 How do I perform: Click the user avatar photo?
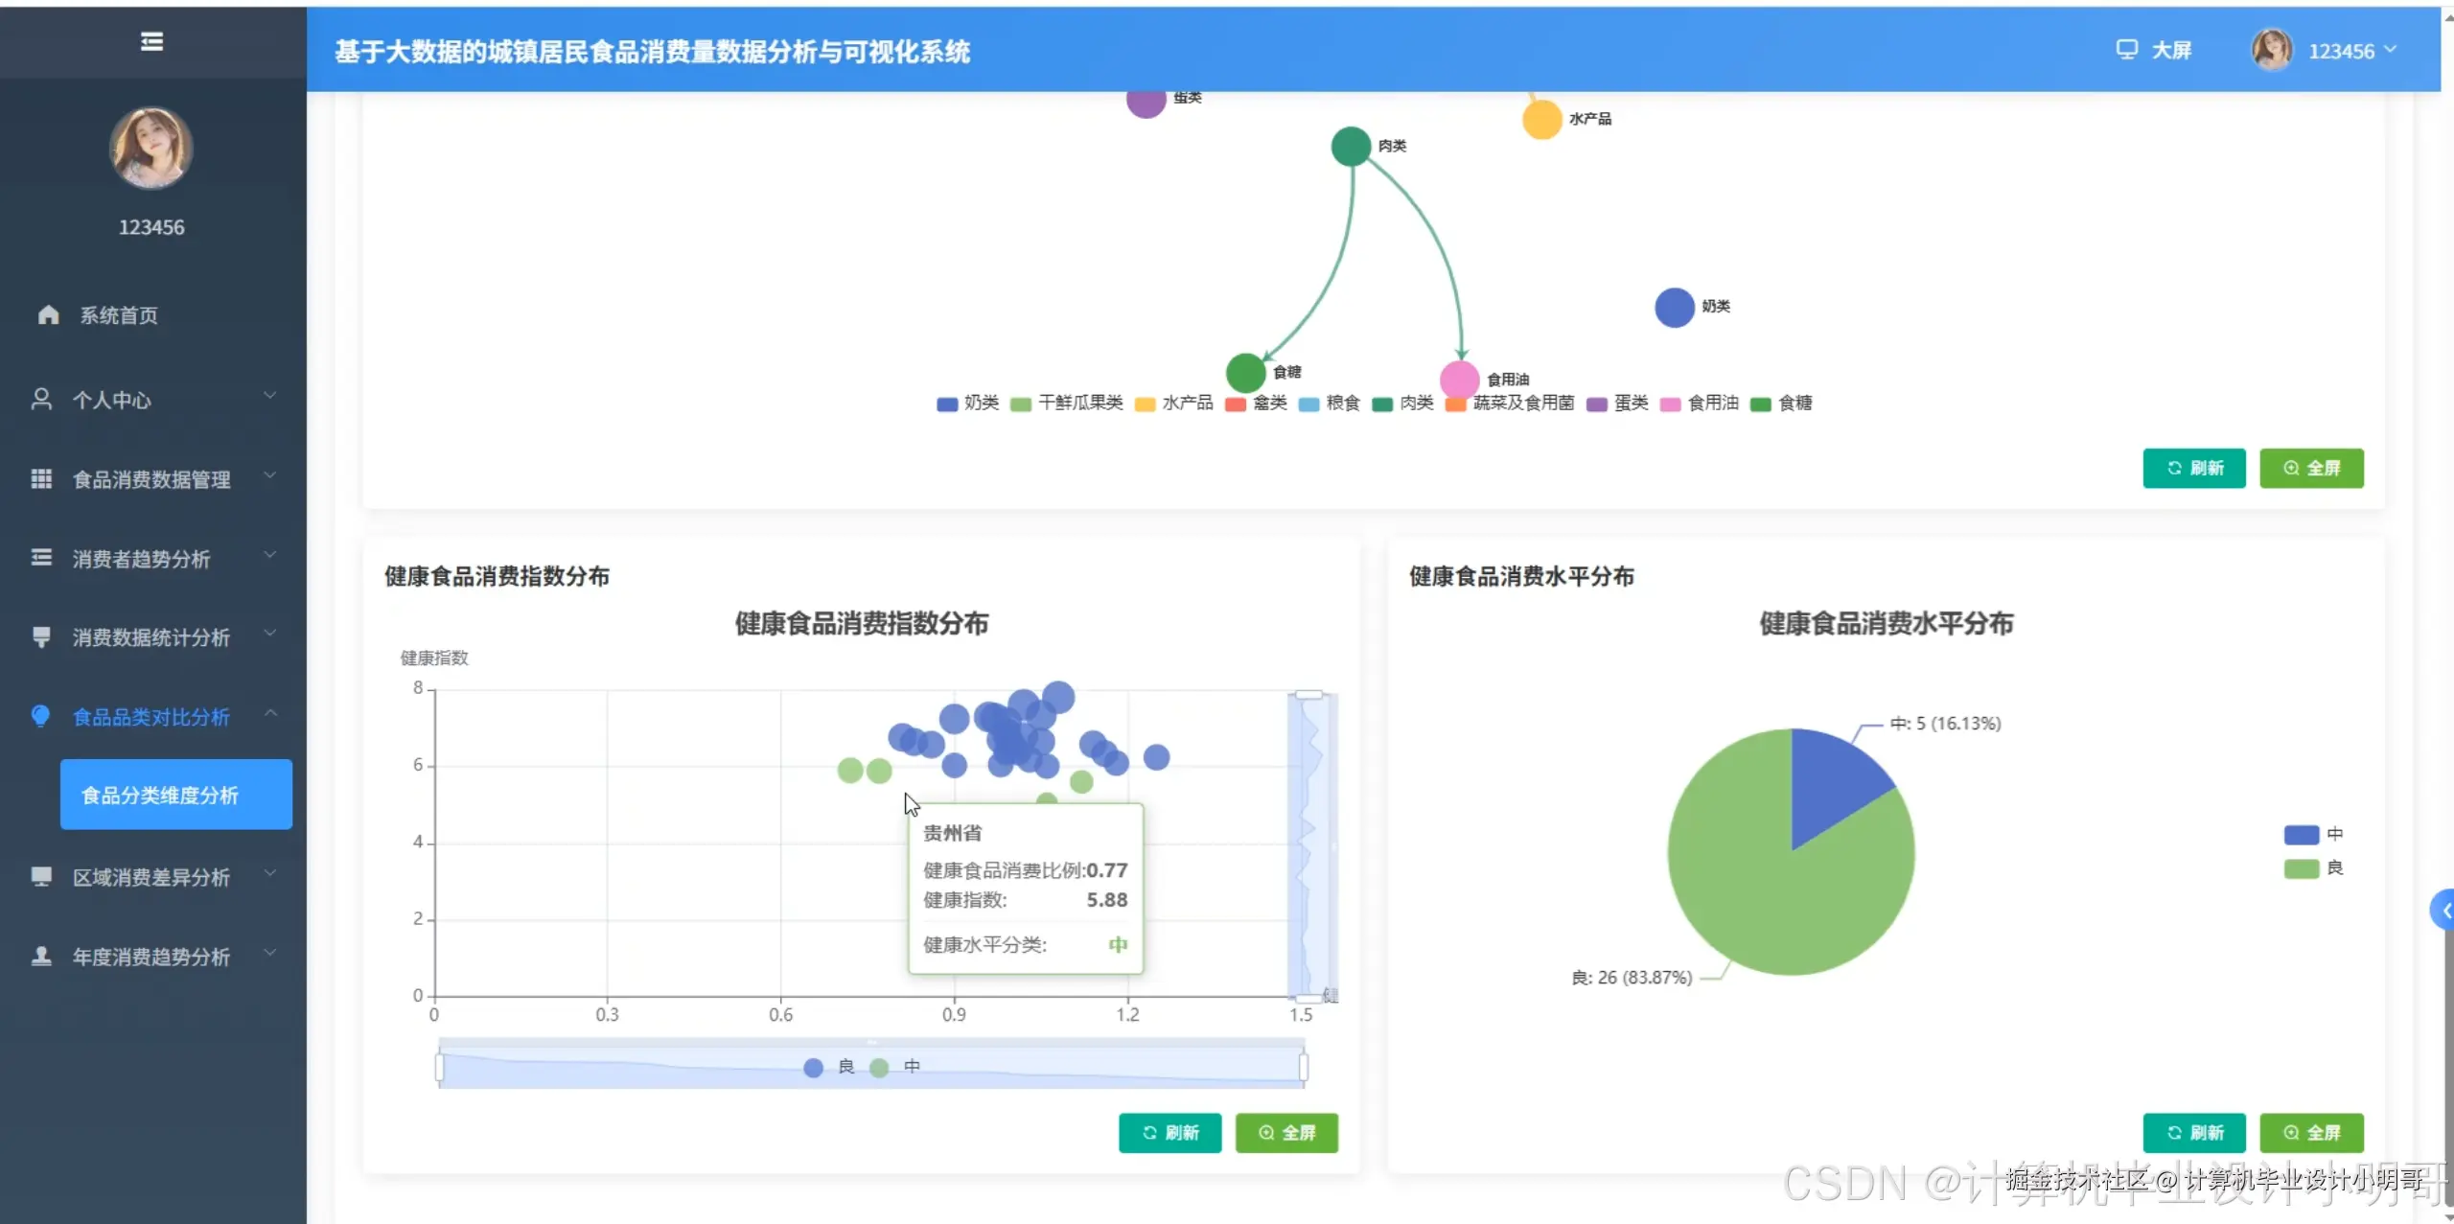pos(150,147)
